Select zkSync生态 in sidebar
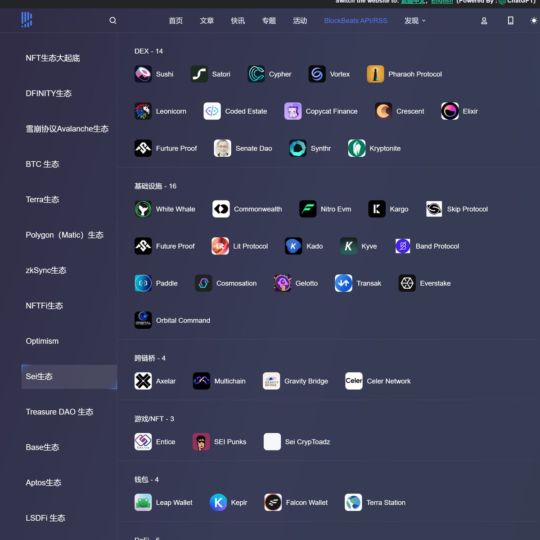 click(46, 270)
